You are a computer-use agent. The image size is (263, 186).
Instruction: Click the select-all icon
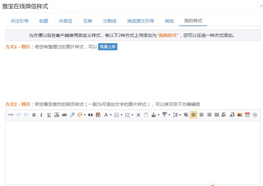(x=138, y=115)
